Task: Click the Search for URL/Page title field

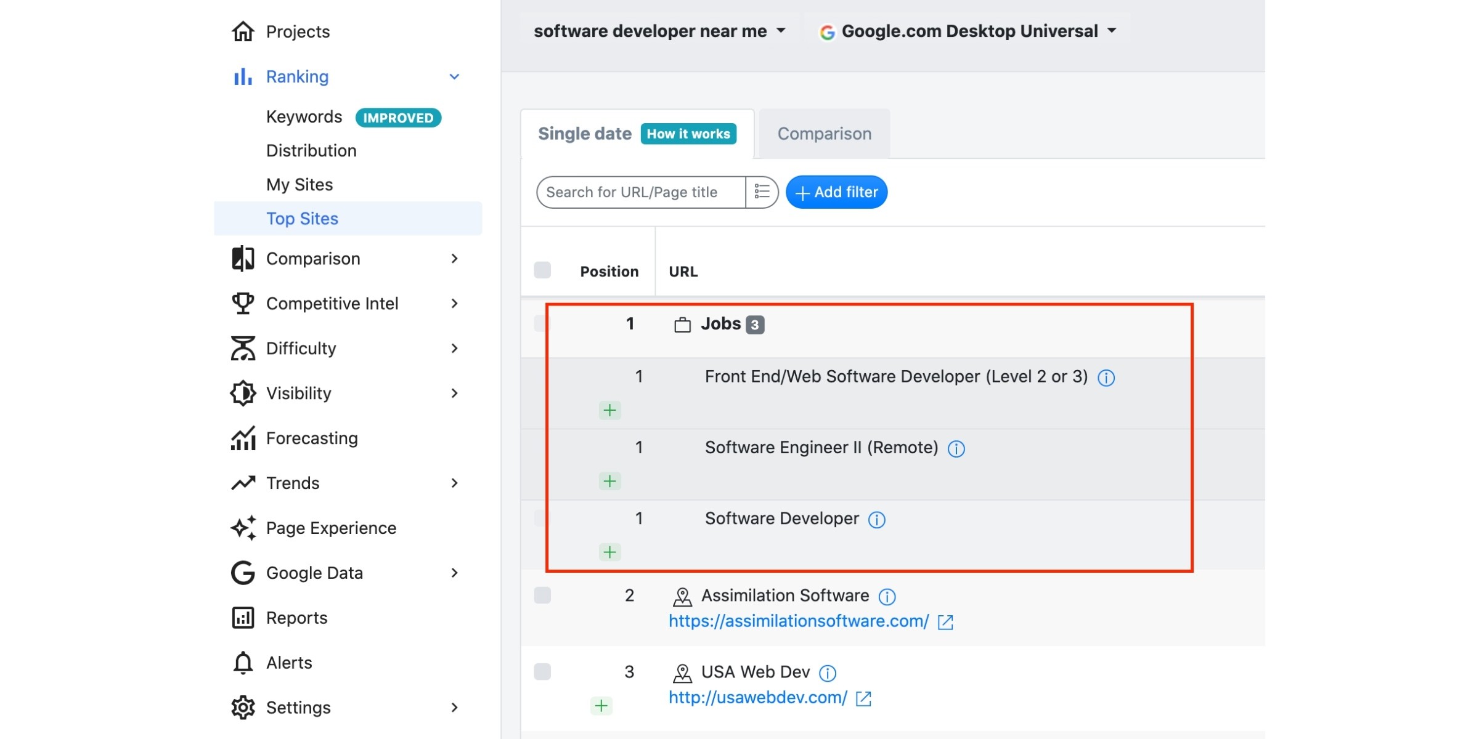Action: pyautogui.click(x=641, y=192)
